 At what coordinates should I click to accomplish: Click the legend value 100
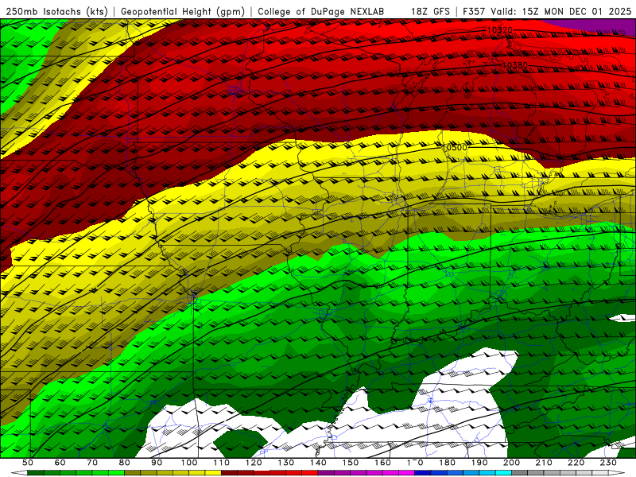click(189, 463)
